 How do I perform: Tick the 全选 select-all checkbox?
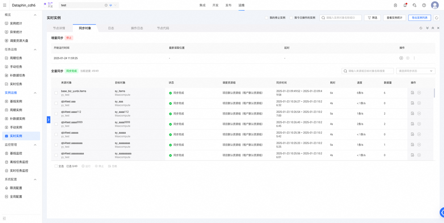tap(56, 166)
